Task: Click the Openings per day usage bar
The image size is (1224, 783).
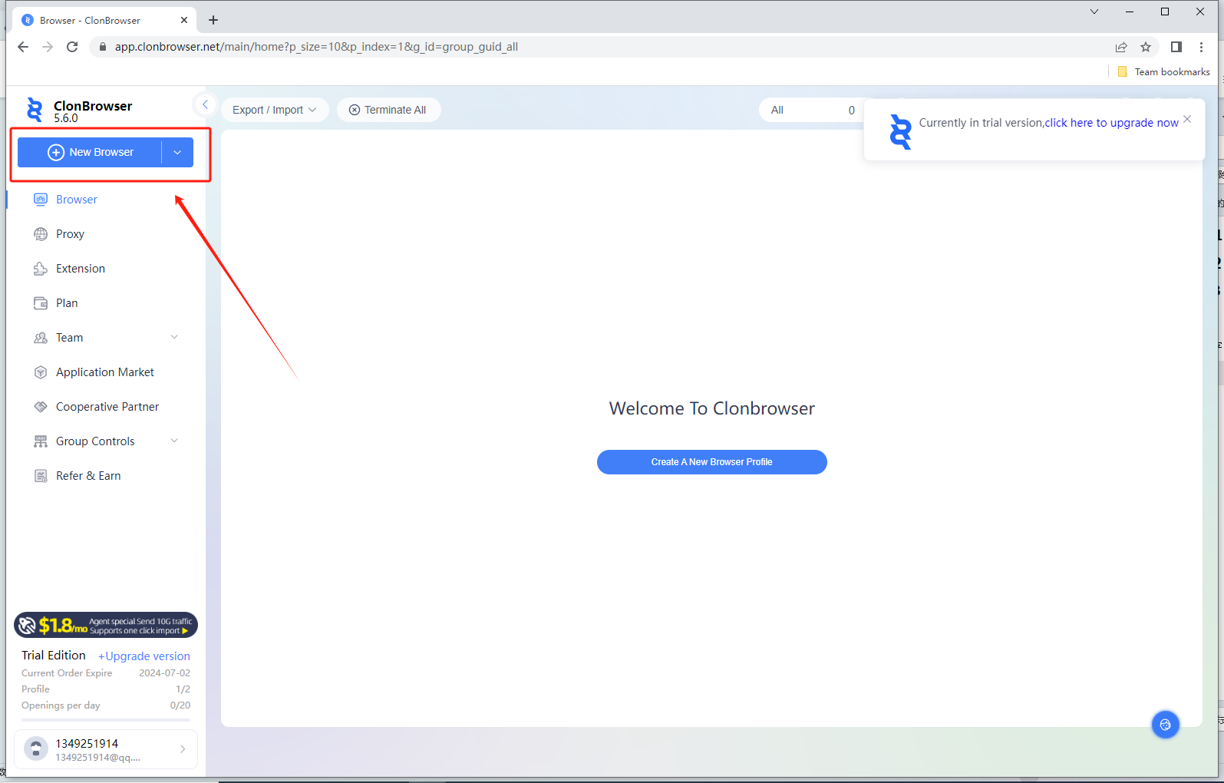Action: 106,720
